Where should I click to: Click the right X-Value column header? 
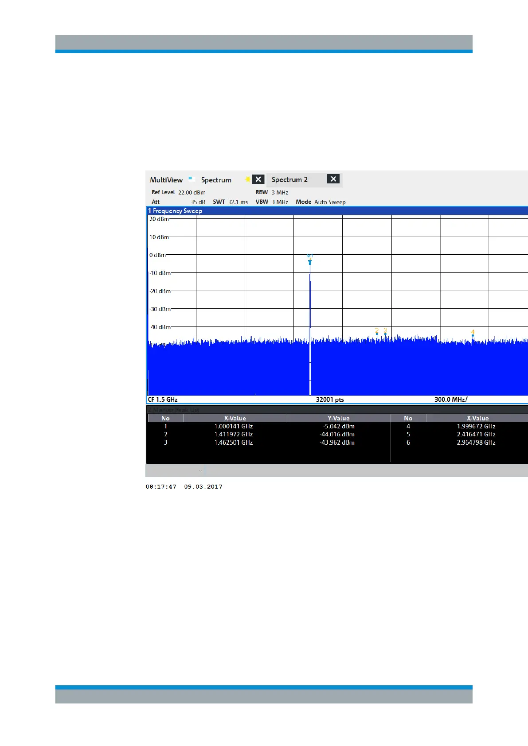pyautogui.click(x=477, y=418)
